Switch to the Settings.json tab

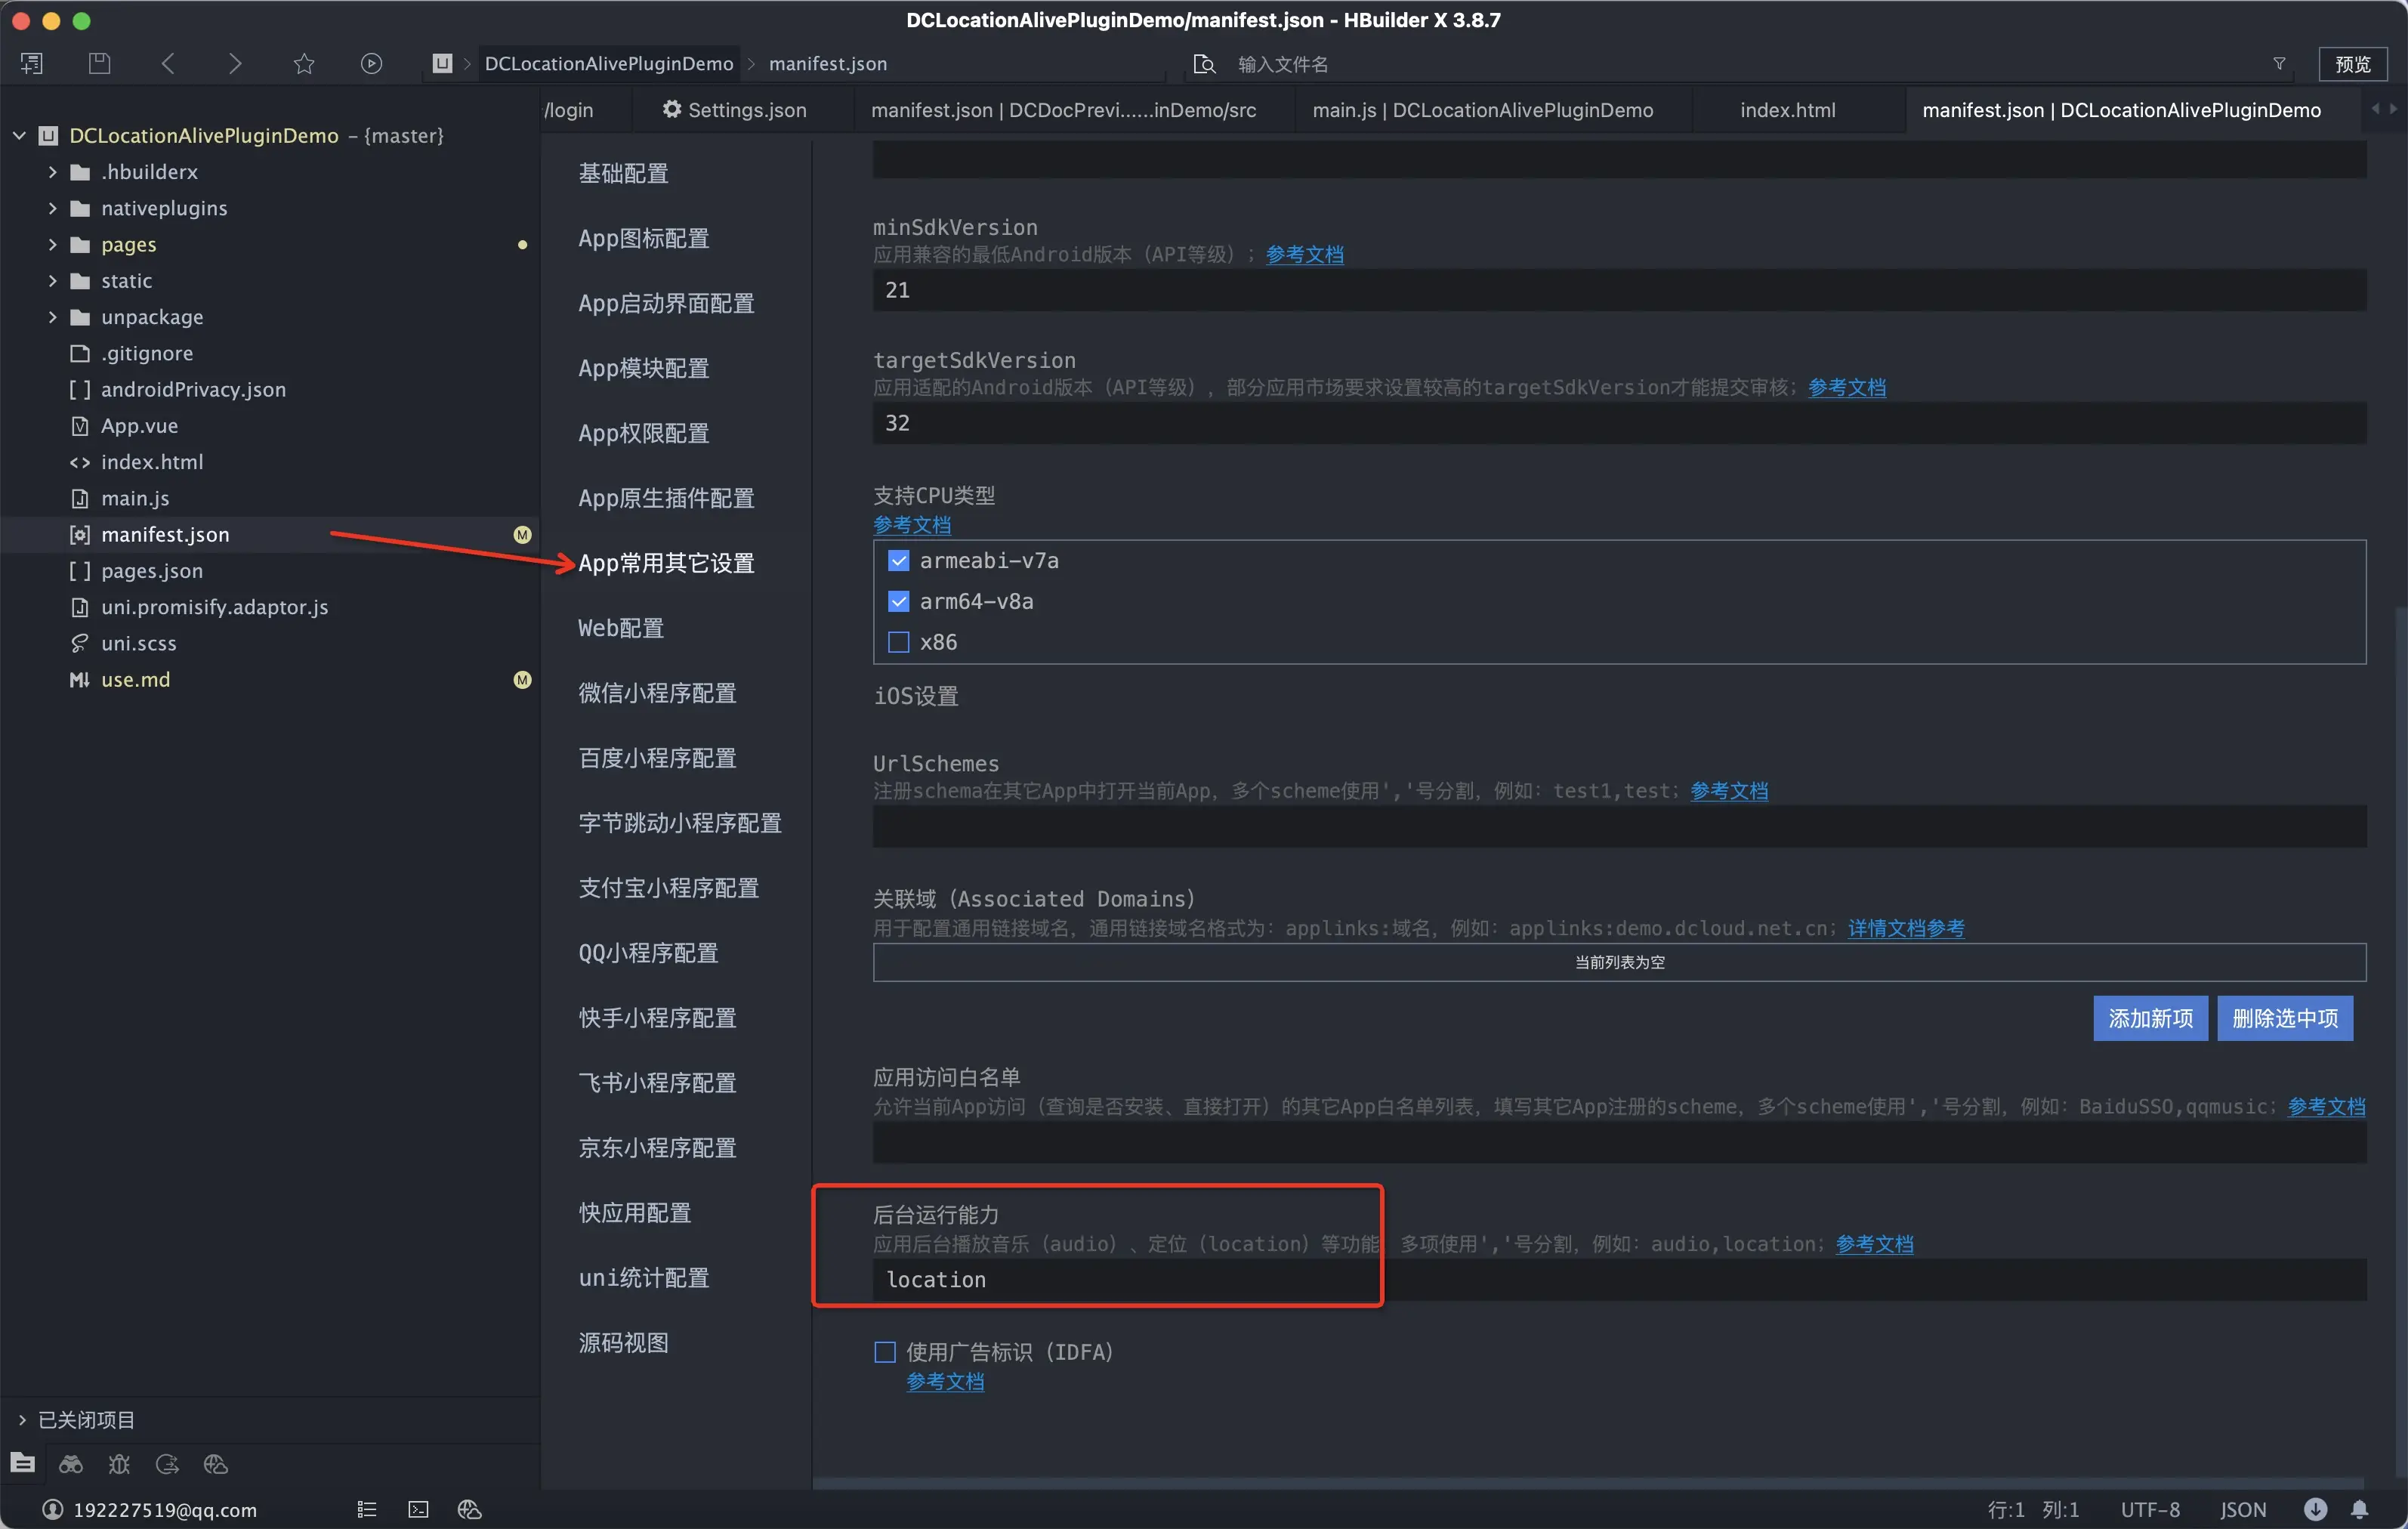tap(735, 110)
